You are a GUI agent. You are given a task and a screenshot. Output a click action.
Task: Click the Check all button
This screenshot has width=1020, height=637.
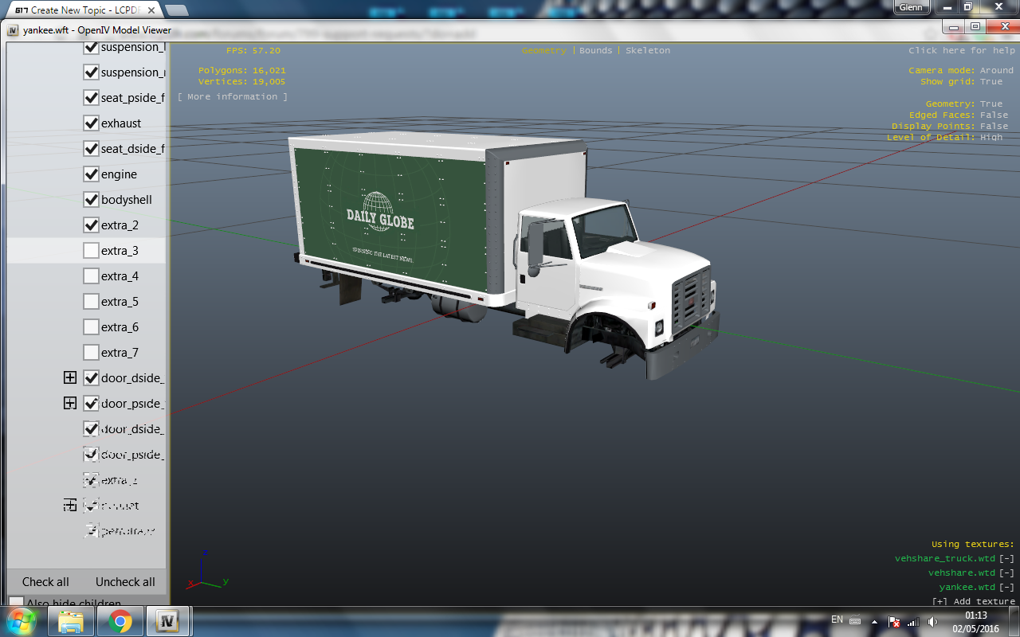(45, 582)
